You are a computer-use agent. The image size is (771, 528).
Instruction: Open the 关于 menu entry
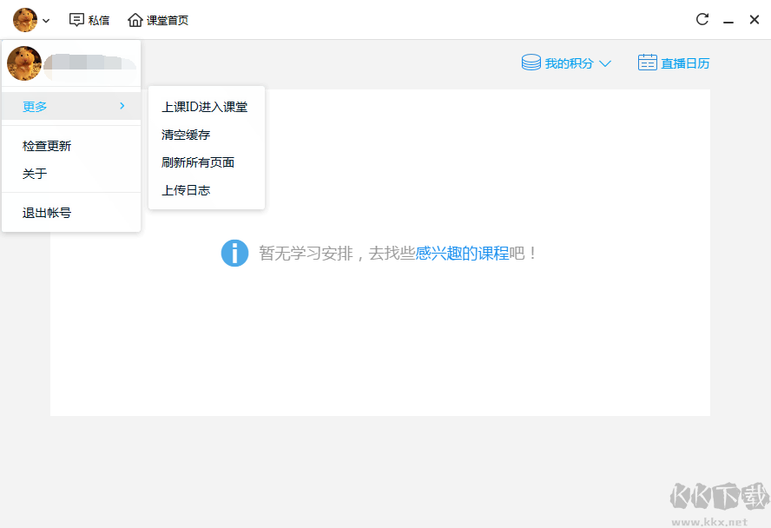33,174
